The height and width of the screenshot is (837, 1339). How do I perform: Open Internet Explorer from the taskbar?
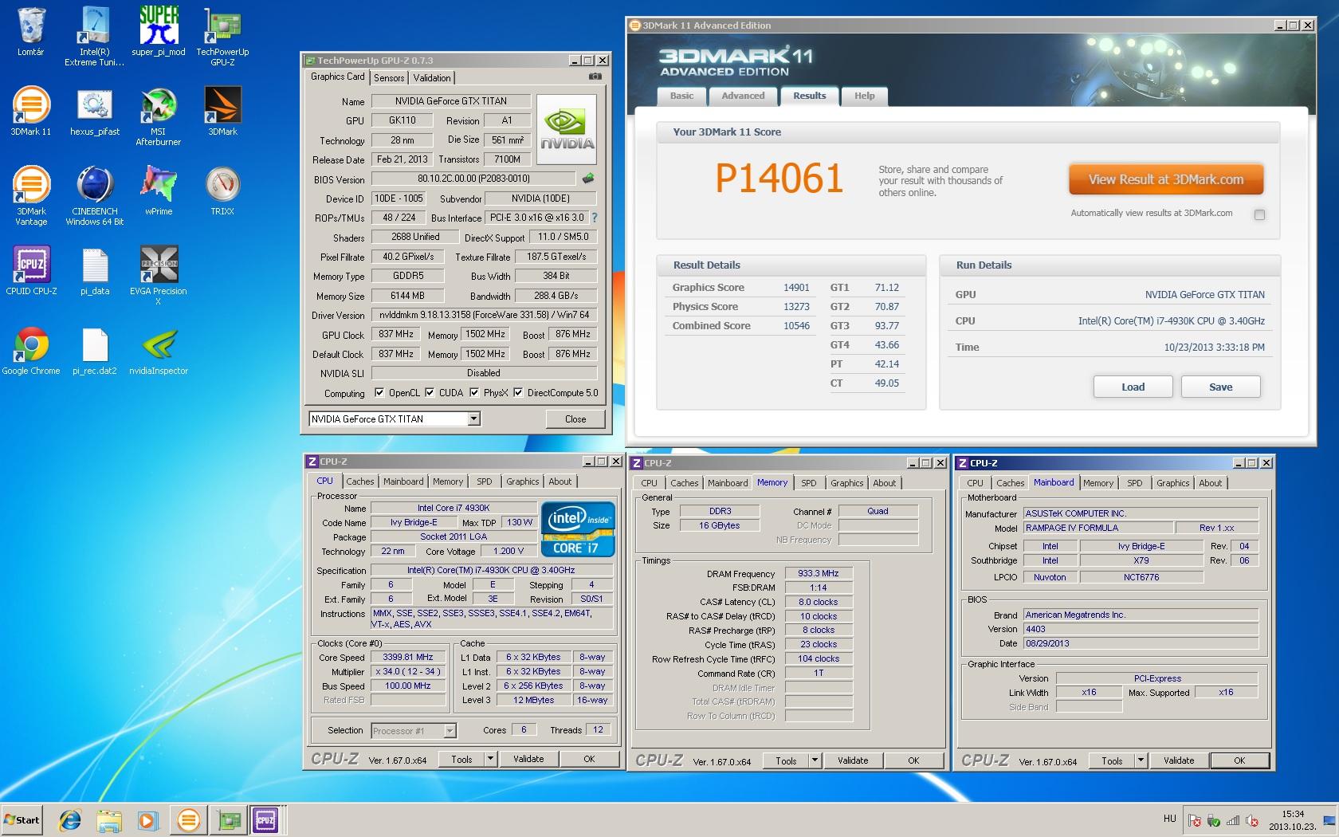click(71, 819)
